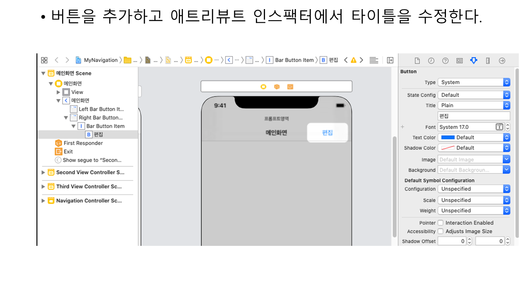Switch to the Identity inspector
This screenshot has height=298, width=530.
459,61
